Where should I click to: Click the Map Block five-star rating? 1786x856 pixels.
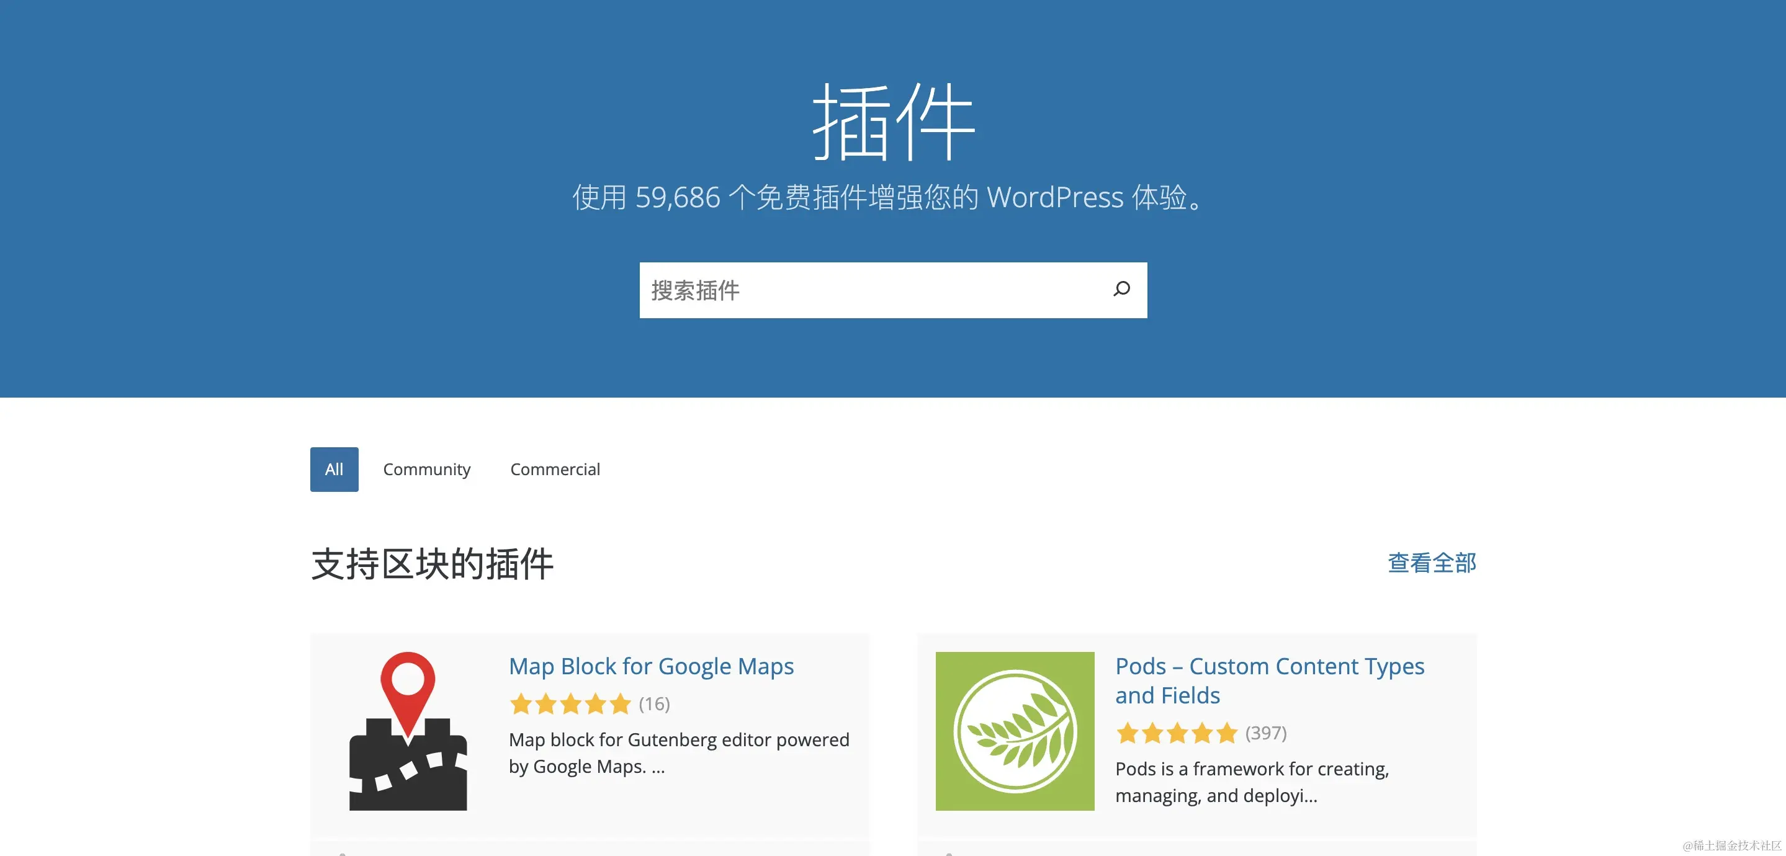tap(570, 704)
